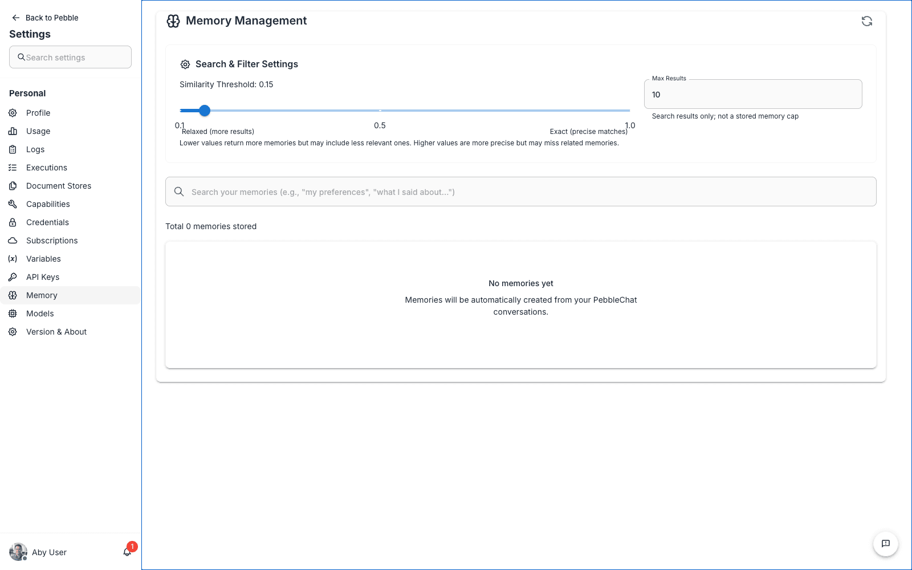Screen dimensions: 912x570
Task: Open the Models settings page
Action: [71, 313]
